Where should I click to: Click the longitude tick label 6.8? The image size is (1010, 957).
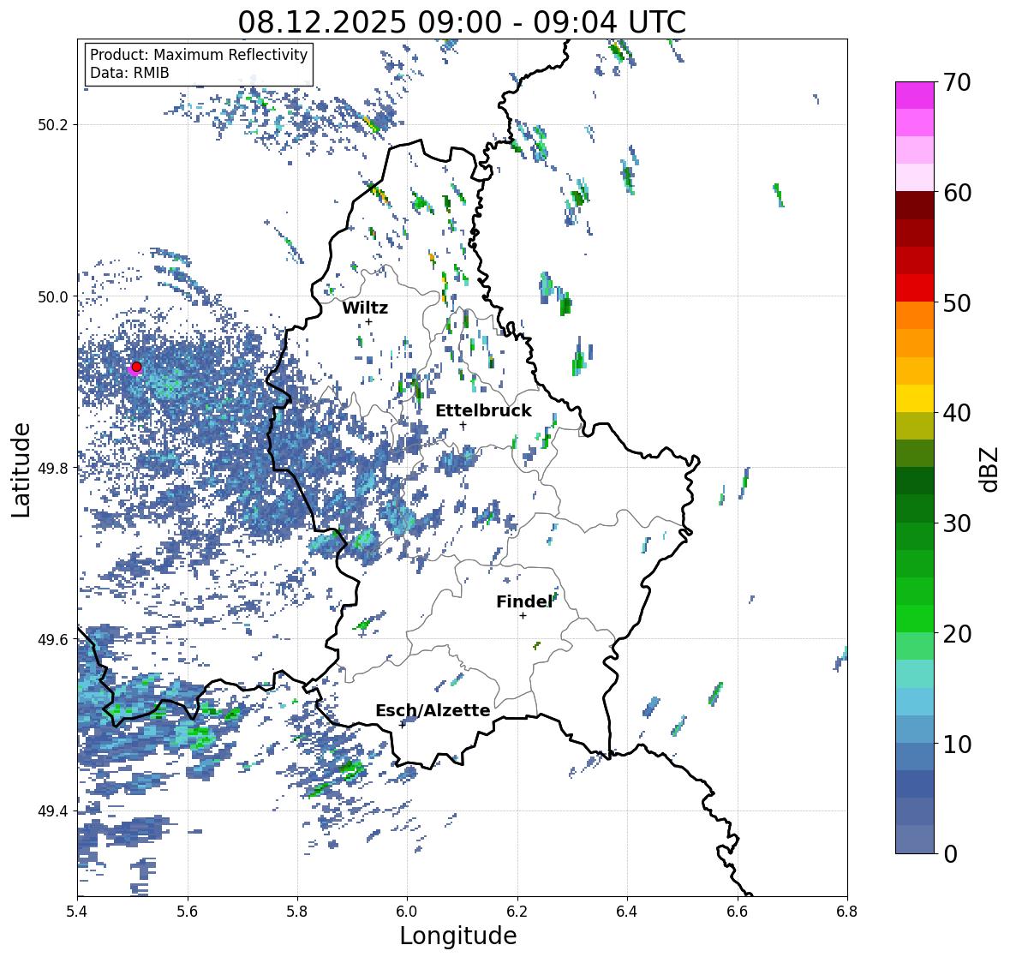point(847,912)
